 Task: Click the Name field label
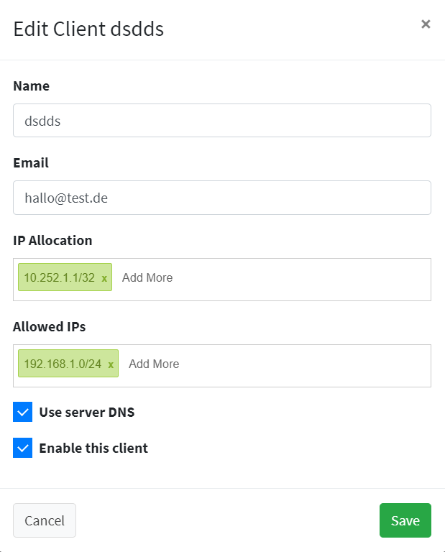tap(32, 86)
